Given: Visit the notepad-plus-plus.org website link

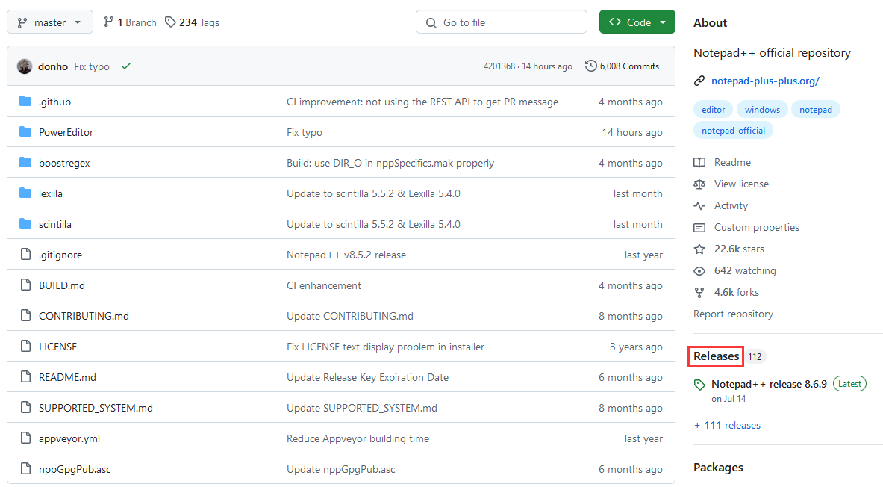Looking at the screenshot, I should 765,81.
